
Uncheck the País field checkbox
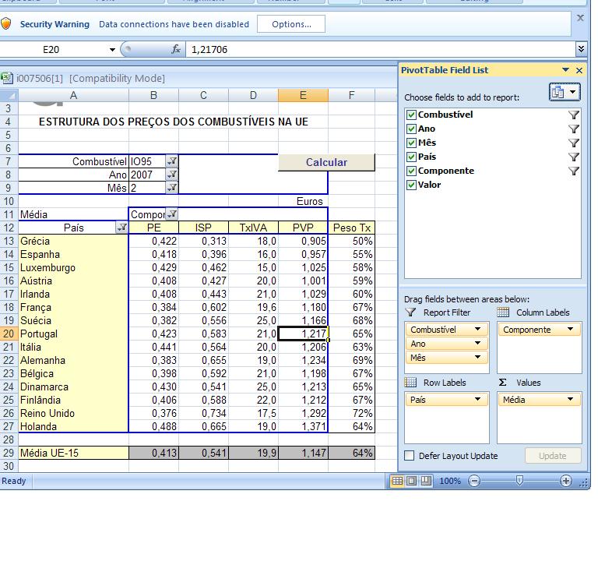(411, 157)
